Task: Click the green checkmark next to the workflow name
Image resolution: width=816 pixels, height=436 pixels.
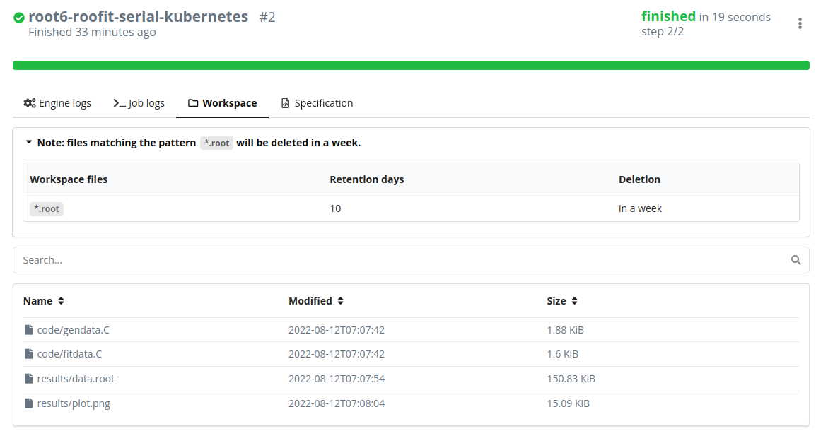Action: pyautogui.click(x=18, y=18)
